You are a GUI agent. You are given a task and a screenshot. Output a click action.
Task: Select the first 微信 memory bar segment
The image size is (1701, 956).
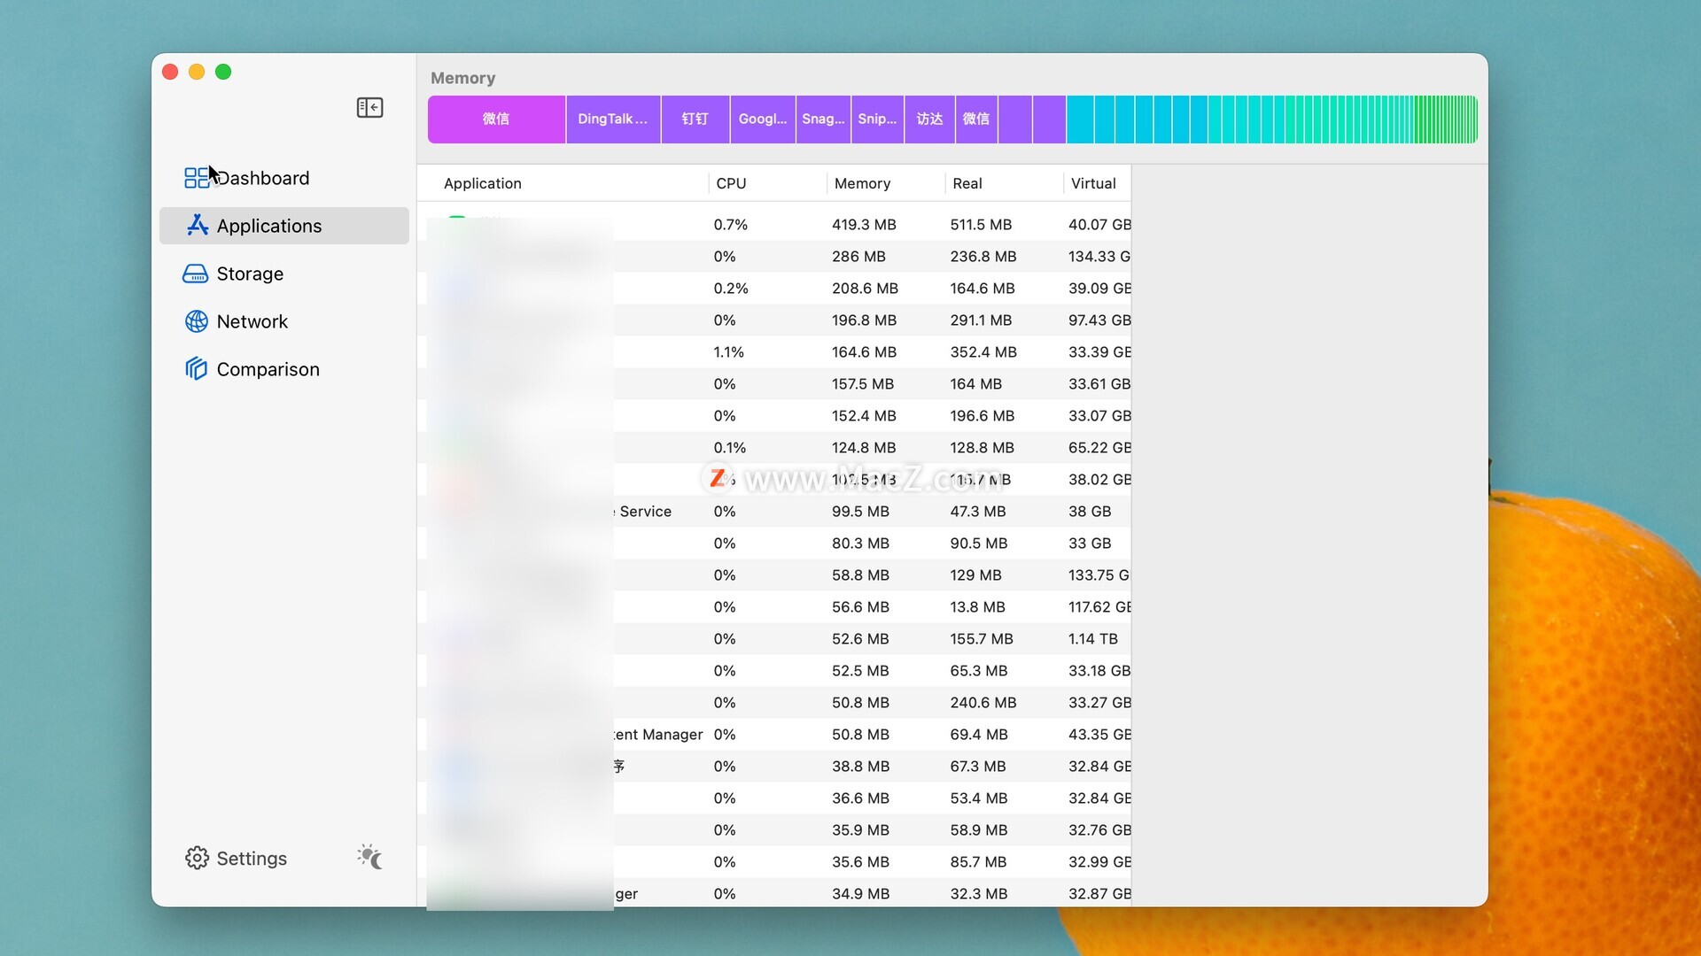coord(496,119)
